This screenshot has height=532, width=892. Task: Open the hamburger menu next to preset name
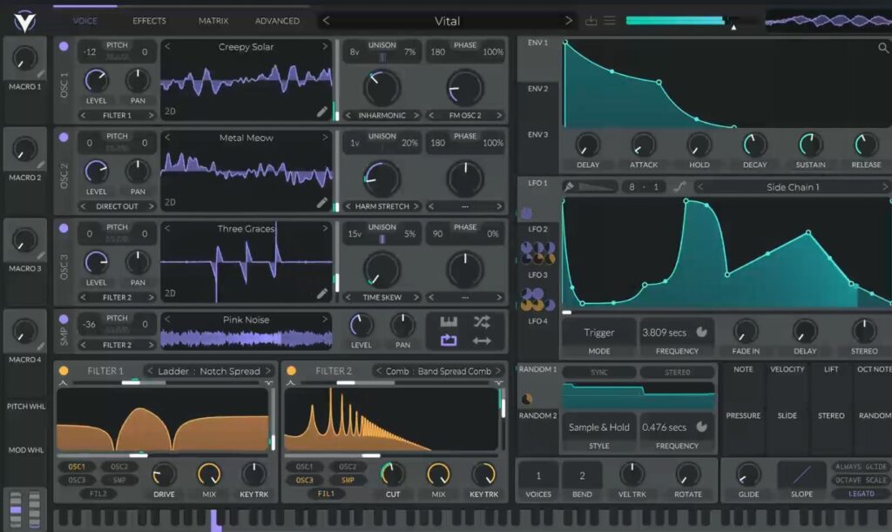[610, 21]
